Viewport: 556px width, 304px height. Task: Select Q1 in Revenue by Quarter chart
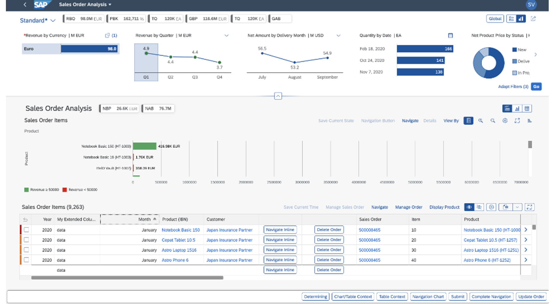click(146, 62)
